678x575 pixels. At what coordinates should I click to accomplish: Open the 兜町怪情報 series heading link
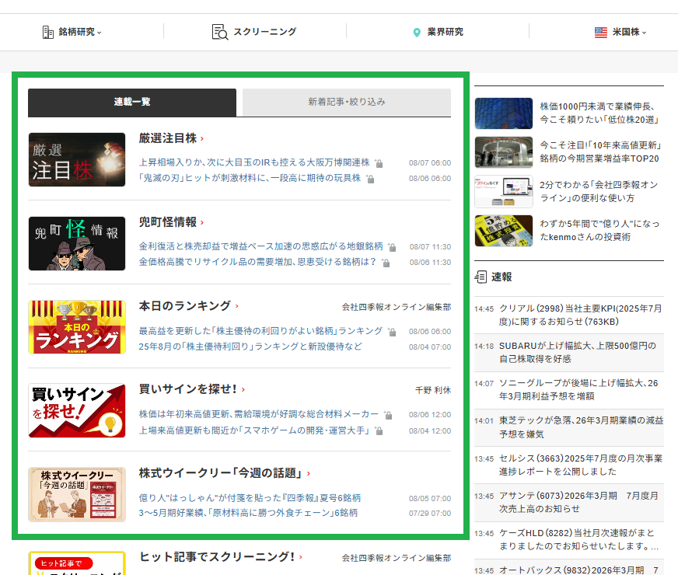click(x=167, y=222)
